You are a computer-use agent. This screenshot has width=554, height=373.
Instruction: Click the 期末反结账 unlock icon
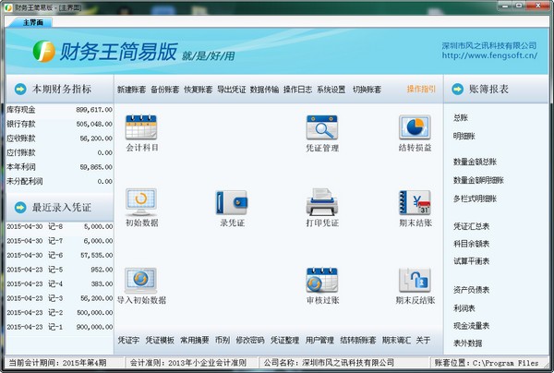pos(415,280)
